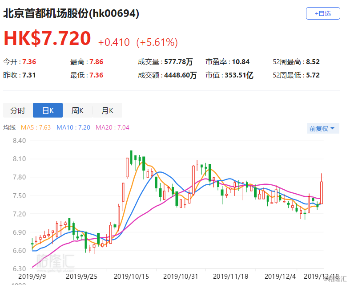Click the 市盈率 value 10.84
This screenshot has height=285, width=350.
point(241,62)
